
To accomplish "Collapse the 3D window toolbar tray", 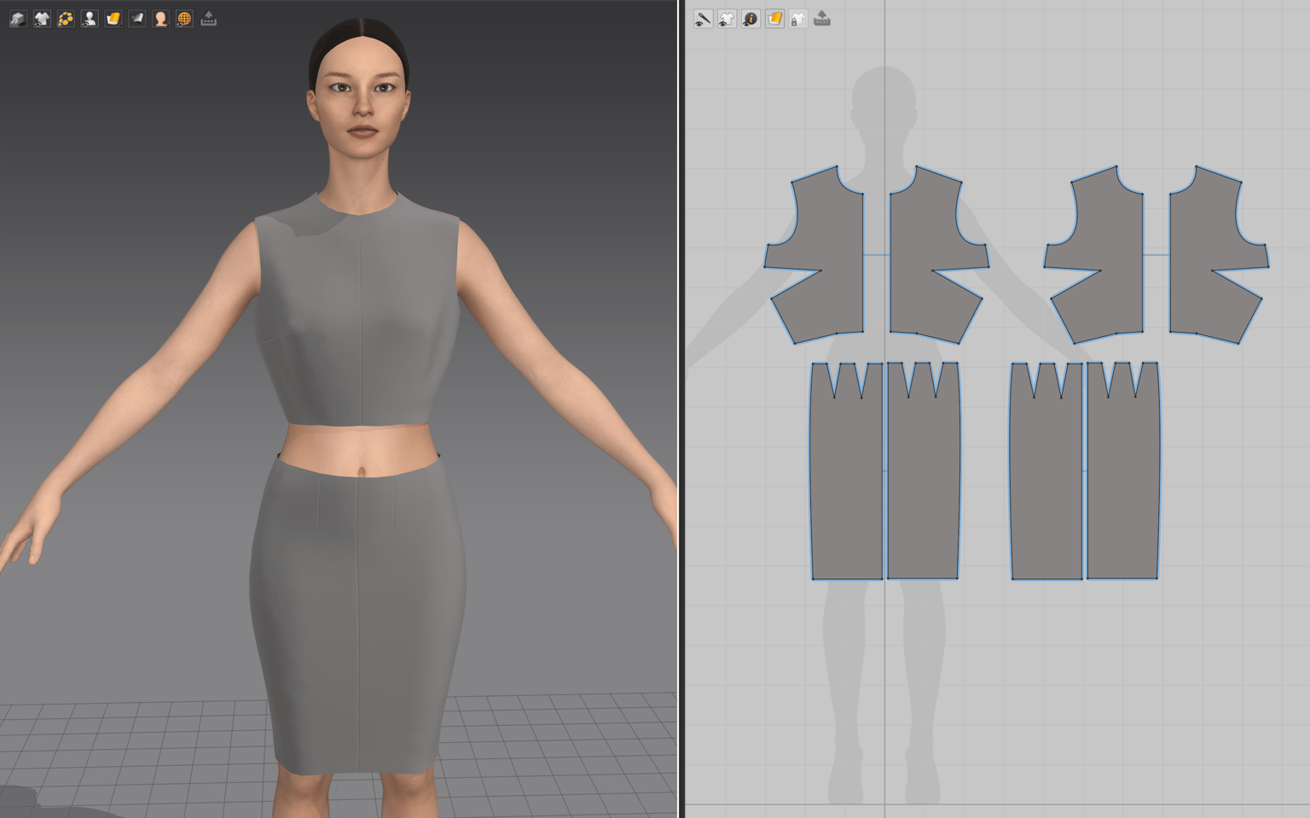I will [209, 19].
